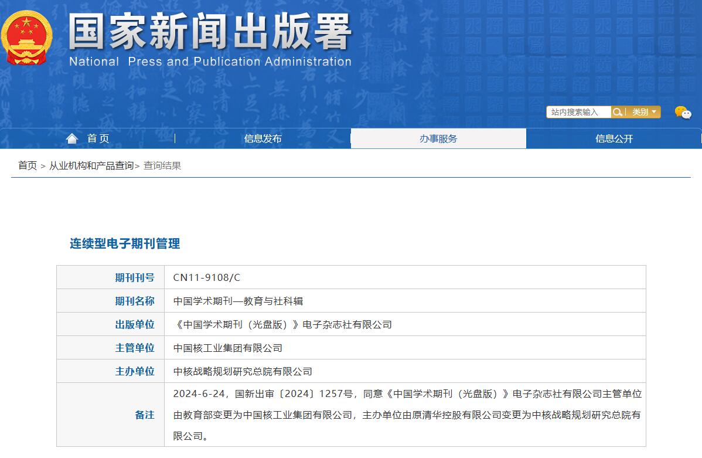Click the 连续型电子期刊管理 heading

(127, 243)
